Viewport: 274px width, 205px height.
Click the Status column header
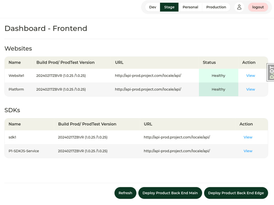[209, 62]
